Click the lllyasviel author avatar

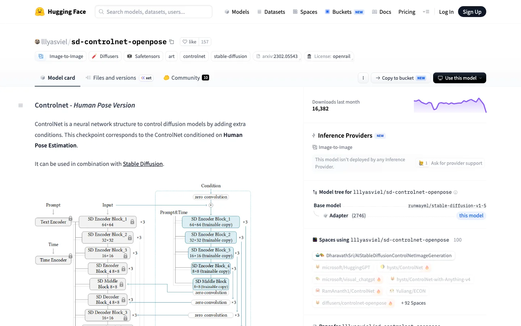click(x=37, y=42)
